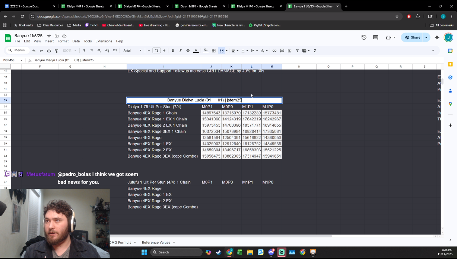The image size is (457, 259).
Task: Open version history clock icon
Action: (x=364, y=37)
